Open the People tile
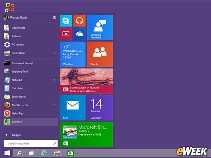Viewport: 211px width, 158px height. click(x=100, y=54)
